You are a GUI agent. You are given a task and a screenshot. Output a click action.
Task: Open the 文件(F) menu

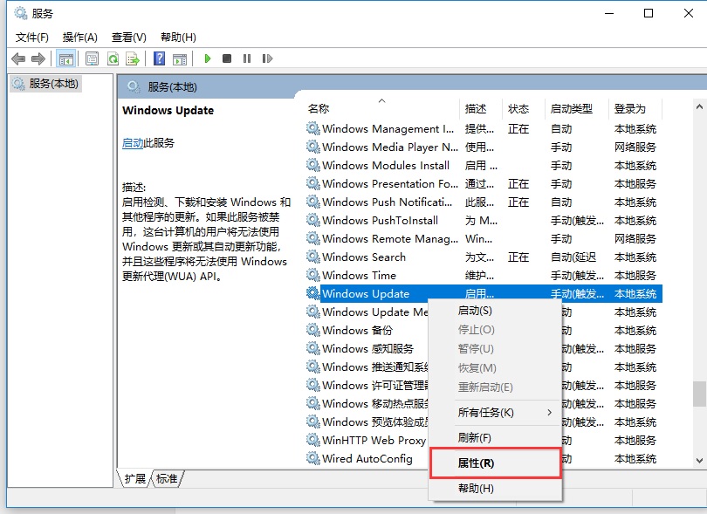(x=32, y=38)
